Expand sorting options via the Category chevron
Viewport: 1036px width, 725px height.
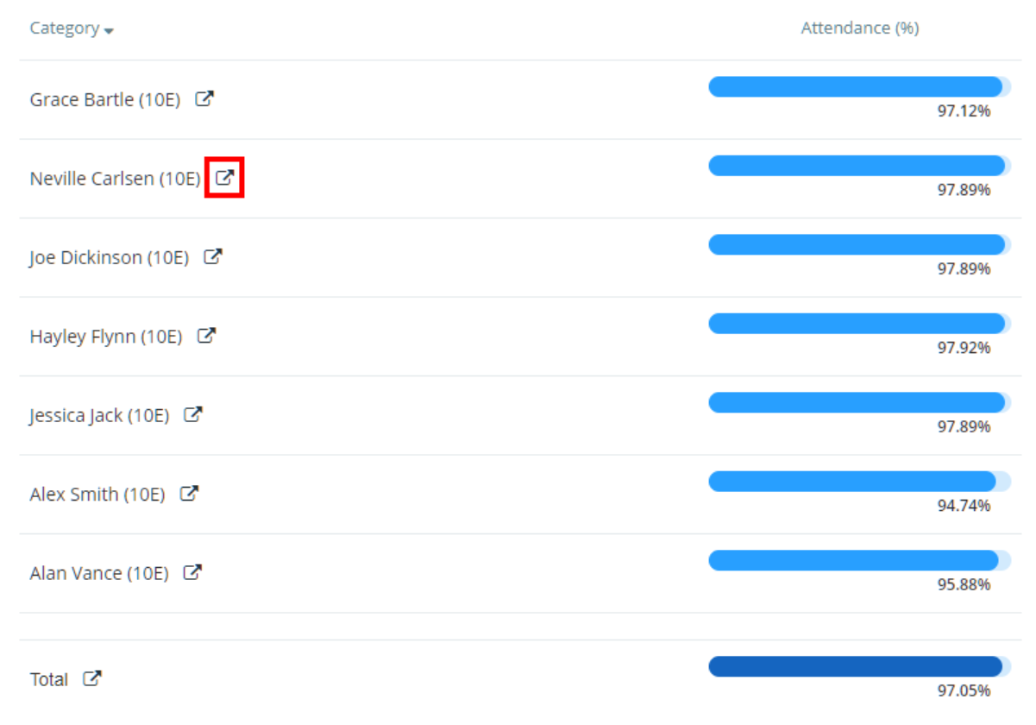(x=107, y=31)
